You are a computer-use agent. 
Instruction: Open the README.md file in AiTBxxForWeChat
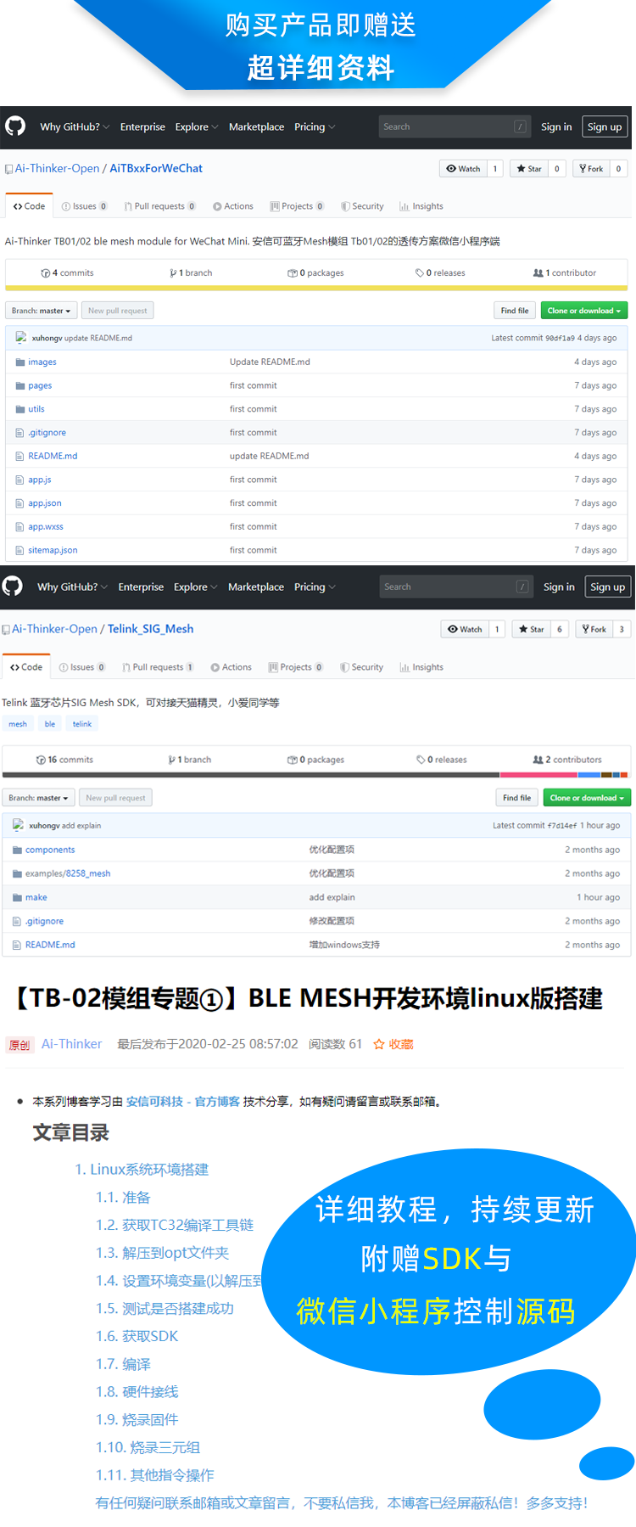53,456
